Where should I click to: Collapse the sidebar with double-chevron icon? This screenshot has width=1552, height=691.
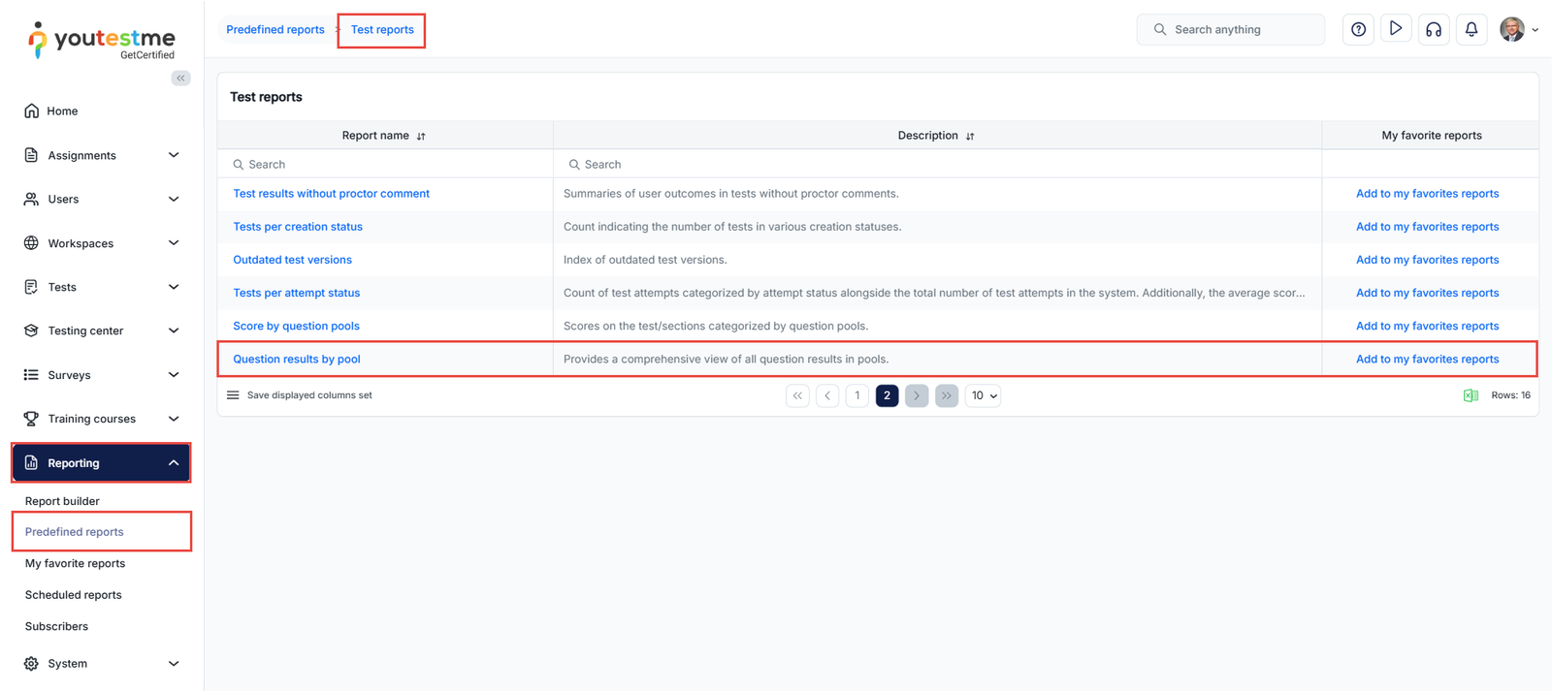pos(180,79)
